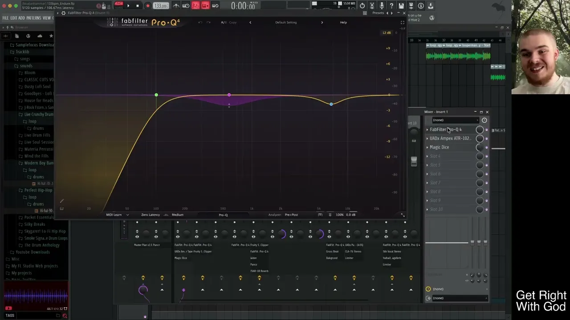Open Presets in the plugin wrapper
This screenshot has width=570, height=320.
coord(378,13)
